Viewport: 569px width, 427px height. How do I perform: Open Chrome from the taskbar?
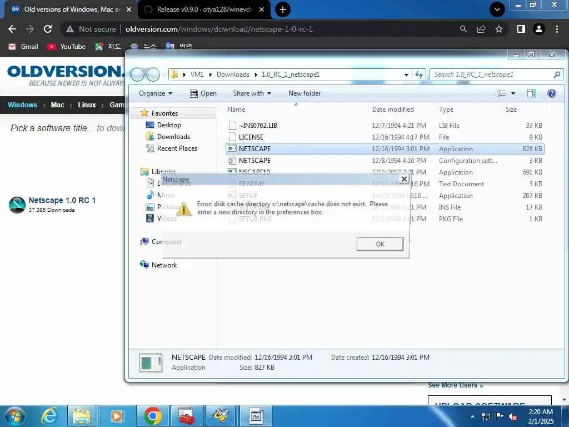(152, 416)
